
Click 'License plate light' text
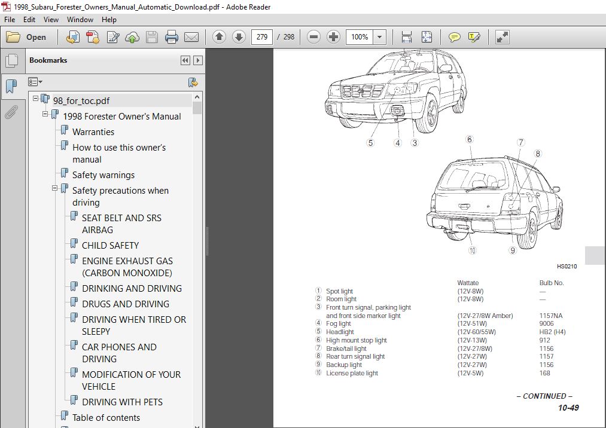[x=352, y=373]
